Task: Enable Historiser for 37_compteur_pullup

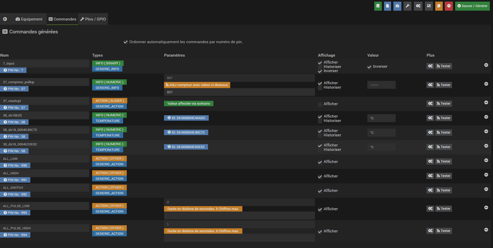Action: [320, 87]
